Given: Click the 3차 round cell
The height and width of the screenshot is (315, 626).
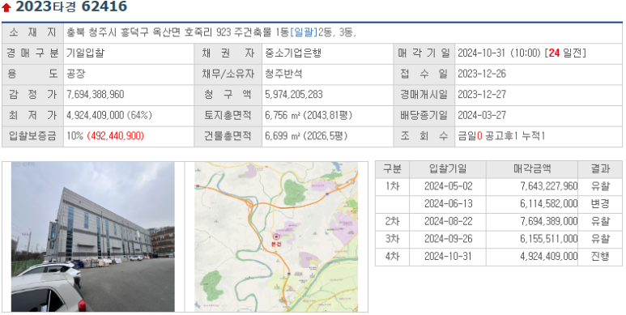Looking at the screenshot, I should click(x=392, y=239).
